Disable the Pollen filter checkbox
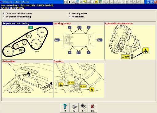 point(70,17)
